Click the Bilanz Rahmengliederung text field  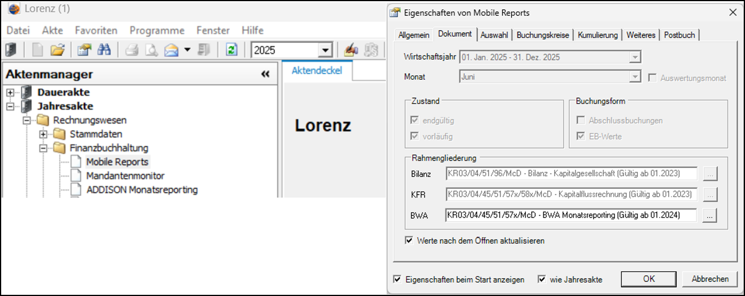[x=571, y=174]
